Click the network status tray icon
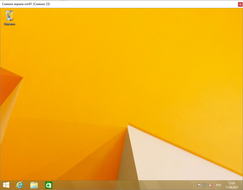Screen dimensions: 243x190 205,185
